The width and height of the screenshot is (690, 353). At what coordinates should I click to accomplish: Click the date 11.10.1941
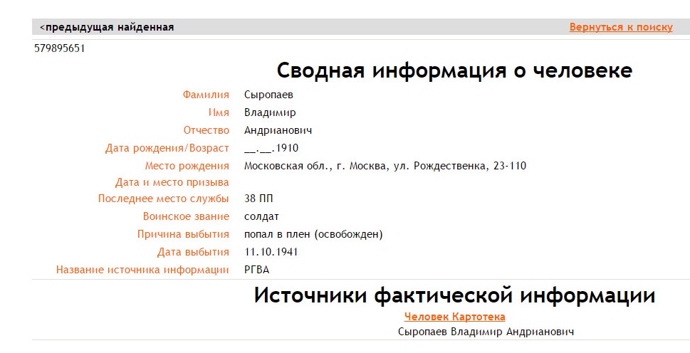271,252
